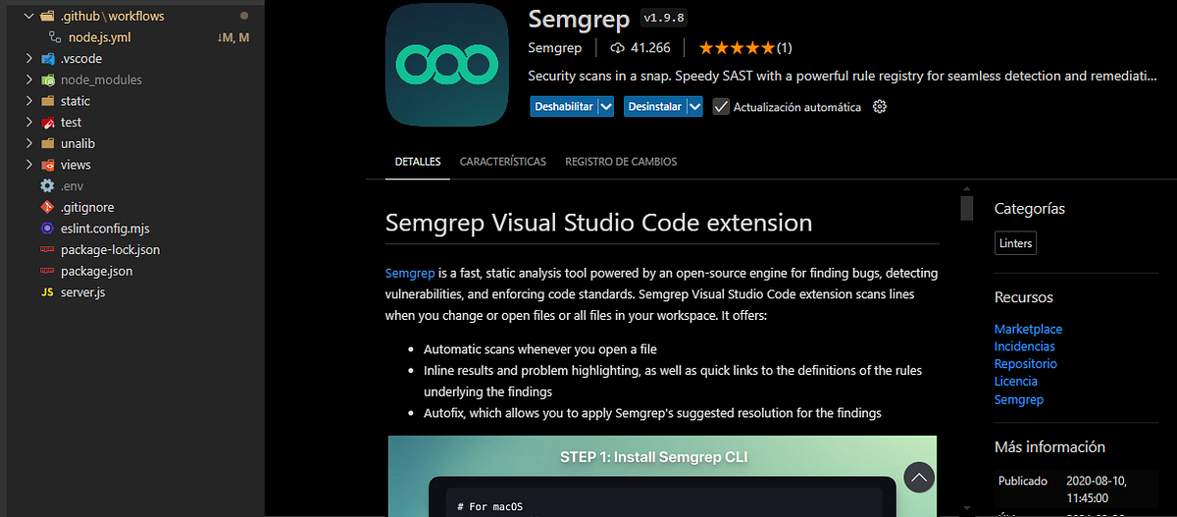This screenshot has width=1177, height=517.
Task: Click the Semgrep extension logo icon
Action: [x=446, y=65]
